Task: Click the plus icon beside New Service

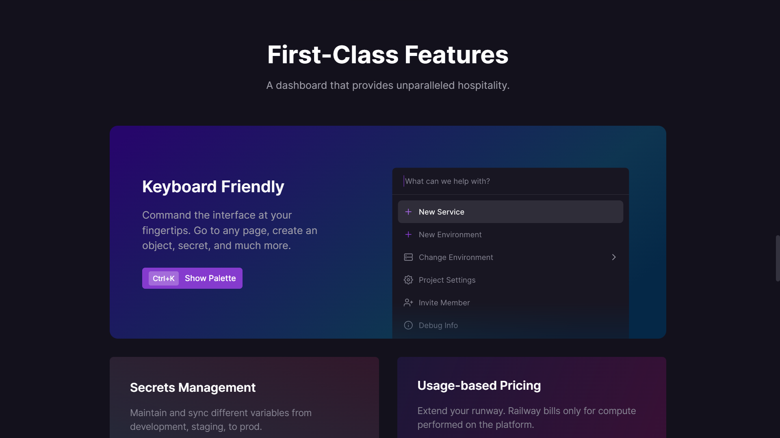Action: pos(408,212)
